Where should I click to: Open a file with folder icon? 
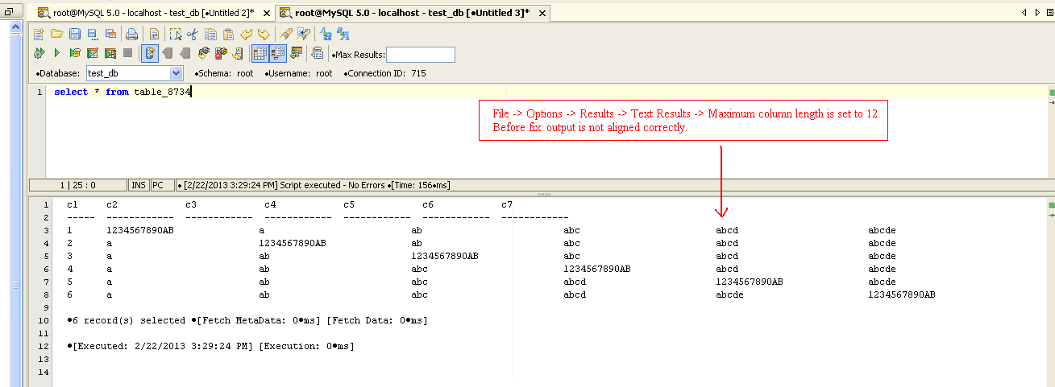click(x=56, y=34)
